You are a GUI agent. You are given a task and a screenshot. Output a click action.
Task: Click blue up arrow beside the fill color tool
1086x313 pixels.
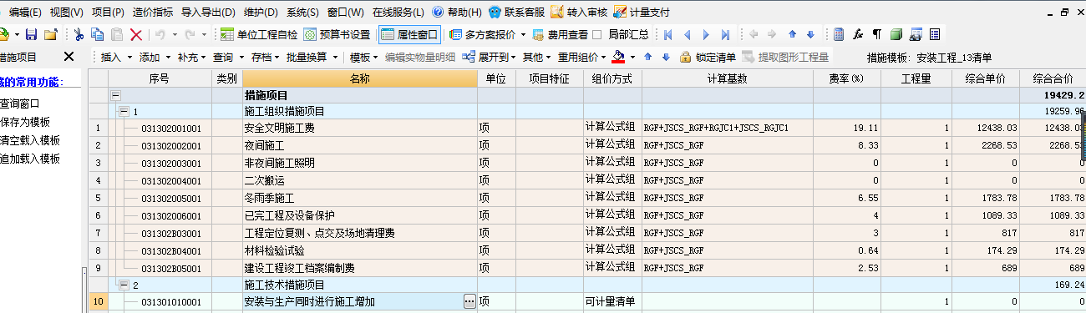(x=649, y=57)
